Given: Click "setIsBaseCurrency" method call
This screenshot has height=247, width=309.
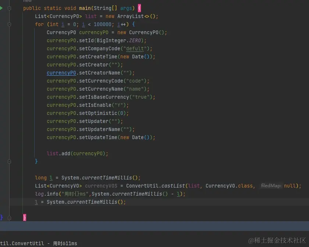Looking at the screenshot, I should (104, 97).
